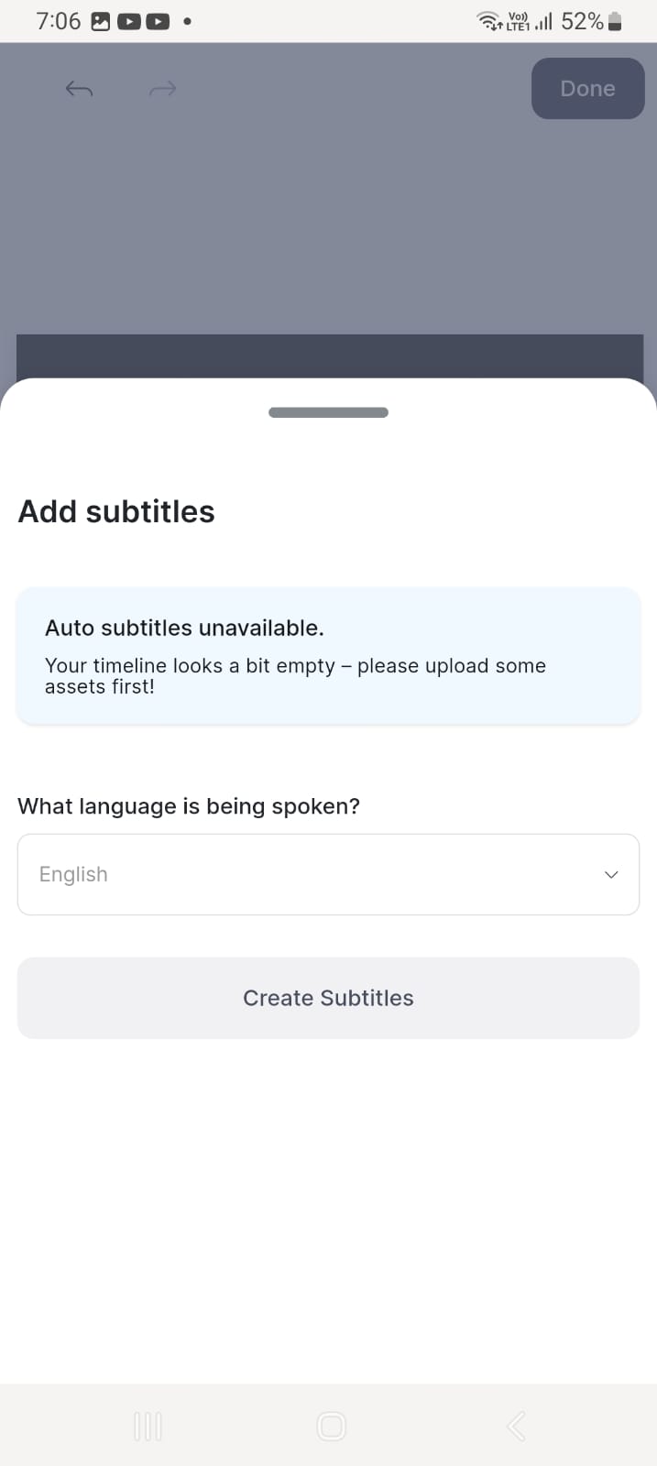657x1466 pixels.
Task: Tap the mobile signal strength icon
Action: [544, 21]
